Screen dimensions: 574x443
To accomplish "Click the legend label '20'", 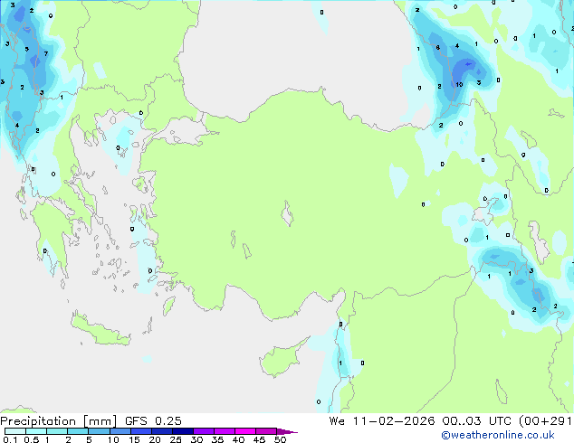I will tap(155, 439).
